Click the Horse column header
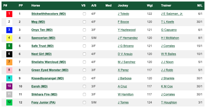Viewport: 207px width, 109px height. click(x=36, y=6)
